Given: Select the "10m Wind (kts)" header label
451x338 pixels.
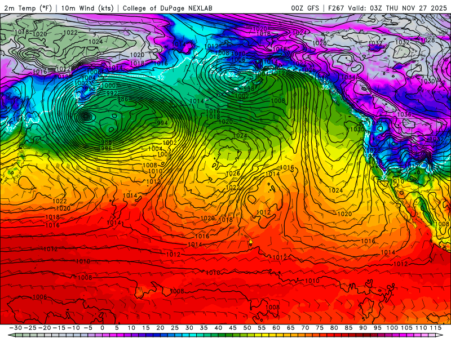Looking at the screenshot, I should 88,8.
